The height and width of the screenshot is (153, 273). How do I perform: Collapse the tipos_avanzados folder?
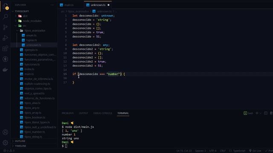[x=35, y=31]
